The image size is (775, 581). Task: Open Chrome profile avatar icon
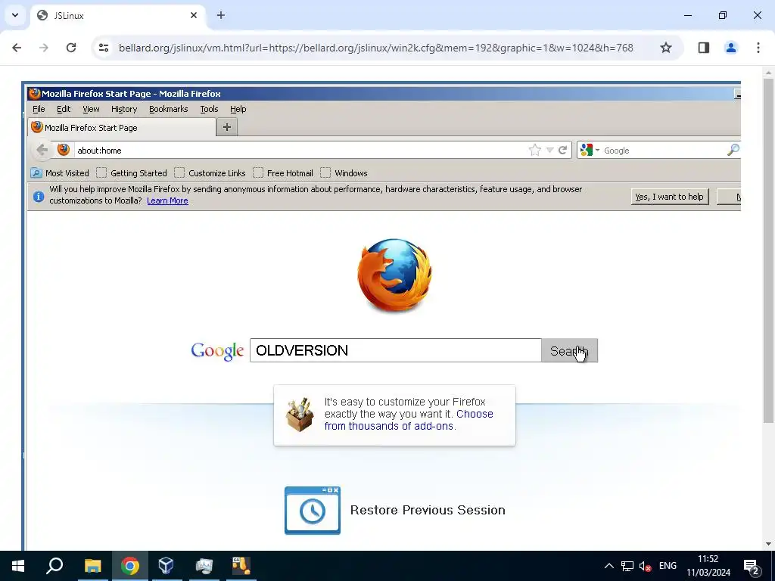click(x=731, y=48)
